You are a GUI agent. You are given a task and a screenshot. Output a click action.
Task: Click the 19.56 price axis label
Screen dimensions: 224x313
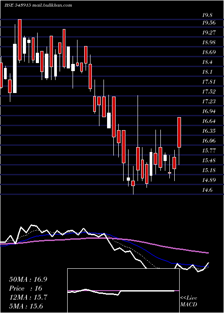point(209,23)
